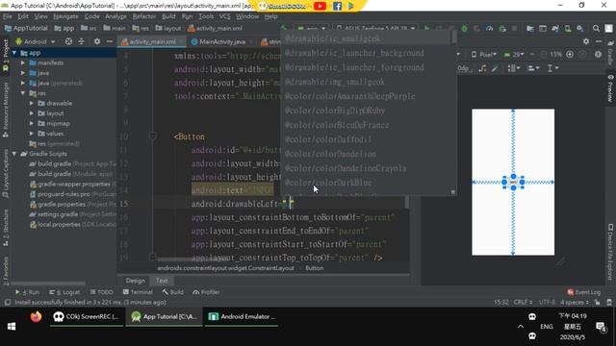Open Firefox from the Windows taskbar
616x346 pixels.
[x=36, y=316]
